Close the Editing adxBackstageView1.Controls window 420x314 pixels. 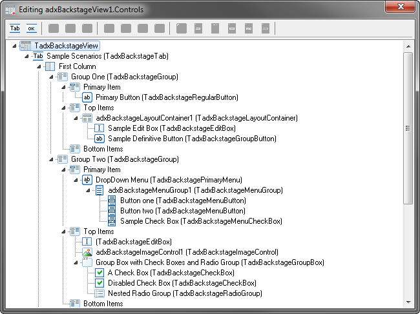pyautogui.click(x=401, y=6)
